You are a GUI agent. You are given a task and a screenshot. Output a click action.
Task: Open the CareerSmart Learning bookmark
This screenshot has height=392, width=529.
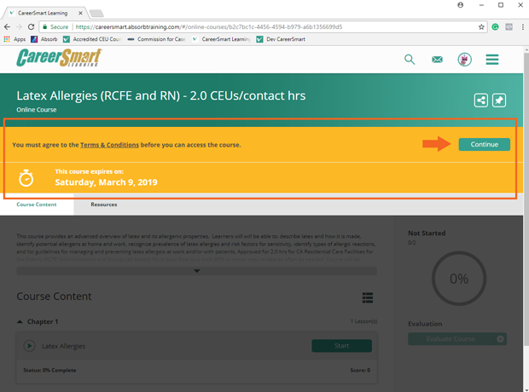coord(221,39)
